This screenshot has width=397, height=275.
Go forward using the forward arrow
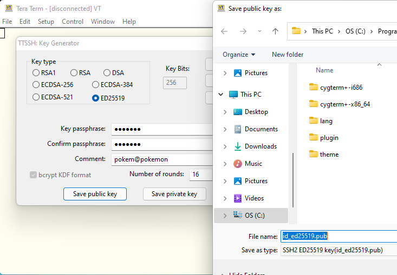tap(243, 31)
